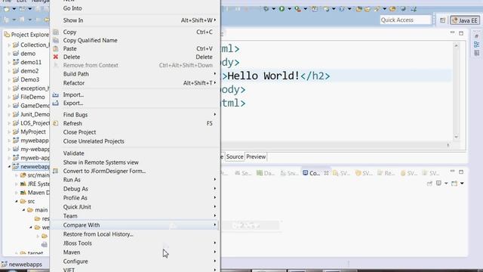Choose Delete from the context menu
This screenshot has width=483, height=272.
(x=135, y=57)
